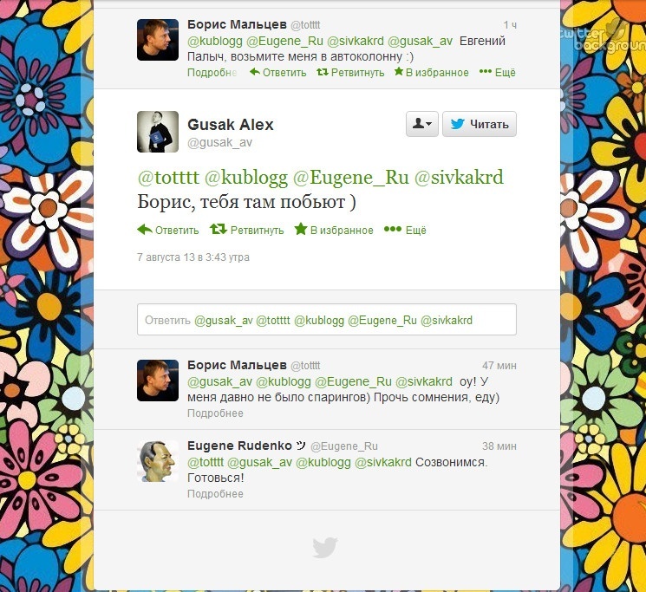Click the tweet timestamp 7 августа 13
The image size is (646, 592).
click(x=193, y=257)
